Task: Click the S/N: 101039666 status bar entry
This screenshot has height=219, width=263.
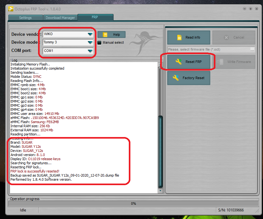Action: click(x=231, y=210)
